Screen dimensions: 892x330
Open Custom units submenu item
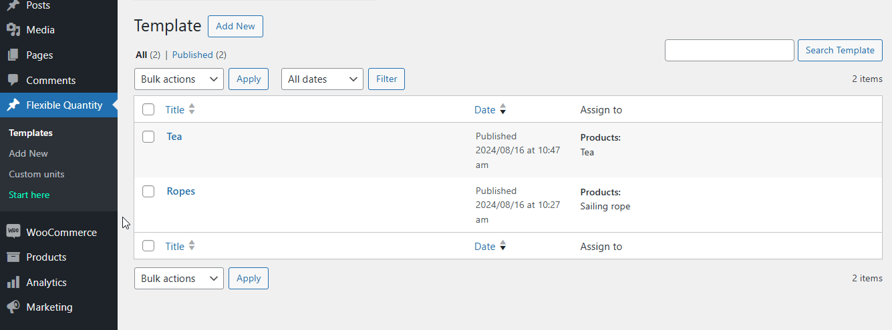point(37,174)
